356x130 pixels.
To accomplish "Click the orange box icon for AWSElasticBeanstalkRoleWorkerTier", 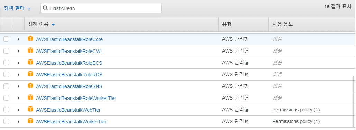I will 30,98.
